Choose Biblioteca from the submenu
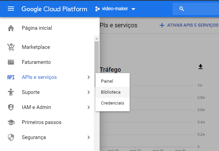The width and height of the screenshot is (219, 151). (113, 92)
